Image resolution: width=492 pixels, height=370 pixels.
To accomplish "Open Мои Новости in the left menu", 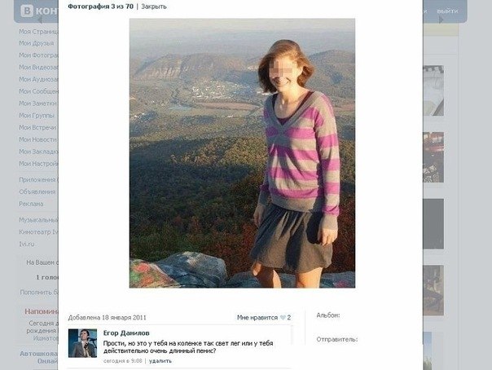I will click(37, 139).
